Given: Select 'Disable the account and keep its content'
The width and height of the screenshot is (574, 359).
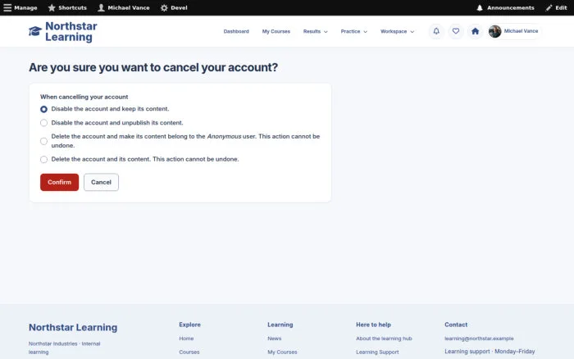Looking at the screenshot, I should click(x=43, y=109).
